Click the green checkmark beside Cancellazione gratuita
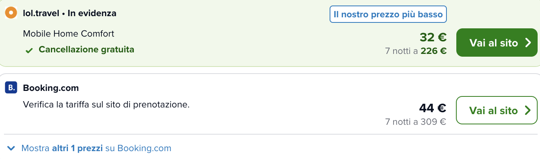 pyautogui.click(x=29, y=50)
